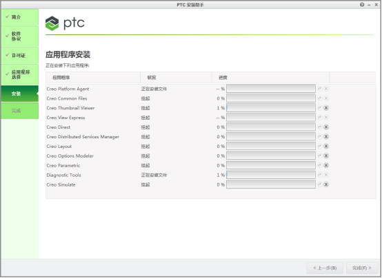Cancel the Creo Simulate installation

[326, 184]
